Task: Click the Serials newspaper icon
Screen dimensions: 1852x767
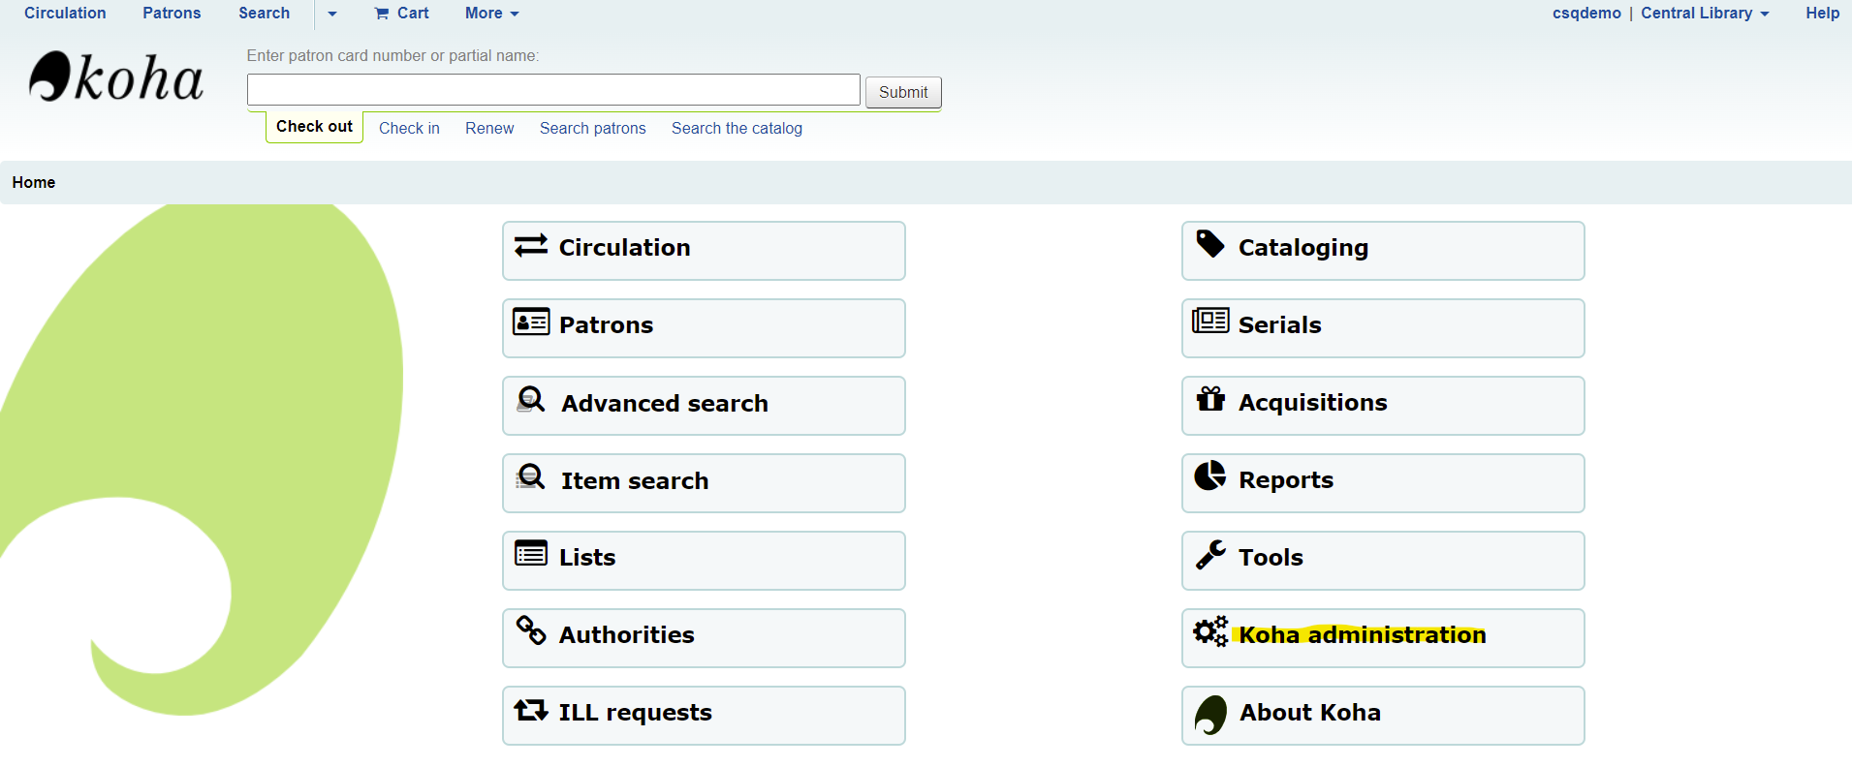Action: (x=1210, y=321)
